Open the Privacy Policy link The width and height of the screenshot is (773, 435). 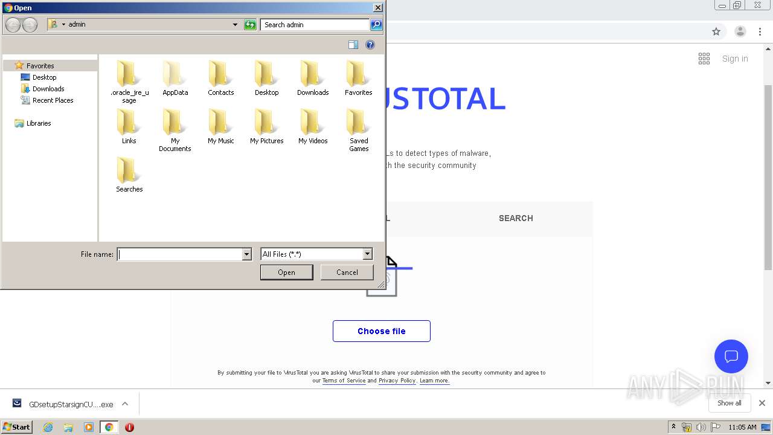tap(397, 381)
